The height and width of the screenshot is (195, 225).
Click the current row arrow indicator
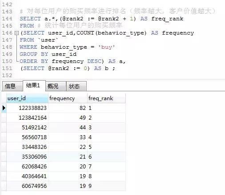(x=4, y=108)
